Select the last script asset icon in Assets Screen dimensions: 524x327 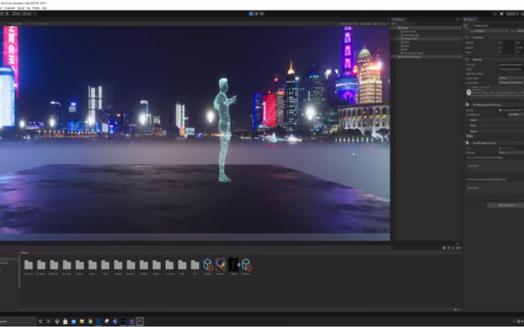(x=246, y=264)
